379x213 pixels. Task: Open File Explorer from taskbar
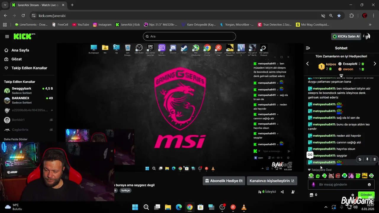168,207
